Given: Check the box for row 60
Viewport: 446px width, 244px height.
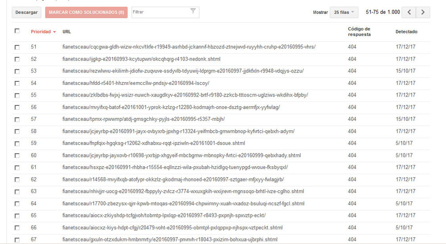Looking at the screenshot, I should tap(17, 156).
